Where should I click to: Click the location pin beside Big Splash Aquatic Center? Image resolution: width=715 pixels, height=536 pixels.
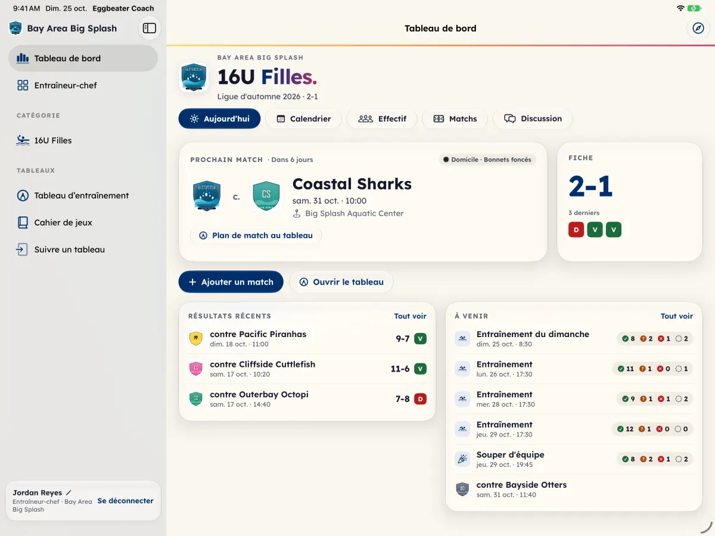point(297,213)
